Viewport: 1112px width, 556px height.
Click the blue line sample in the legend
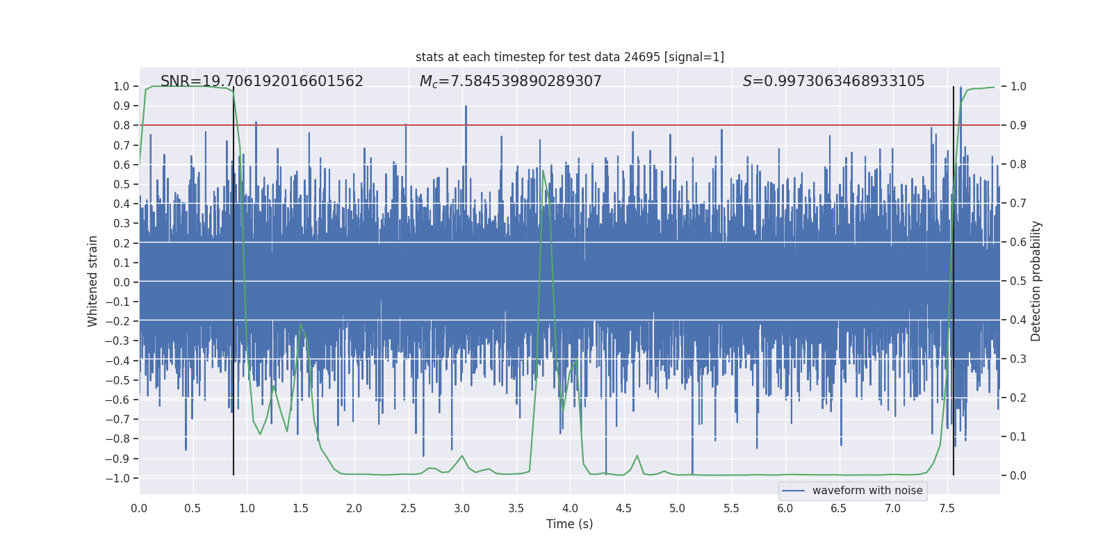click(793, 491)
